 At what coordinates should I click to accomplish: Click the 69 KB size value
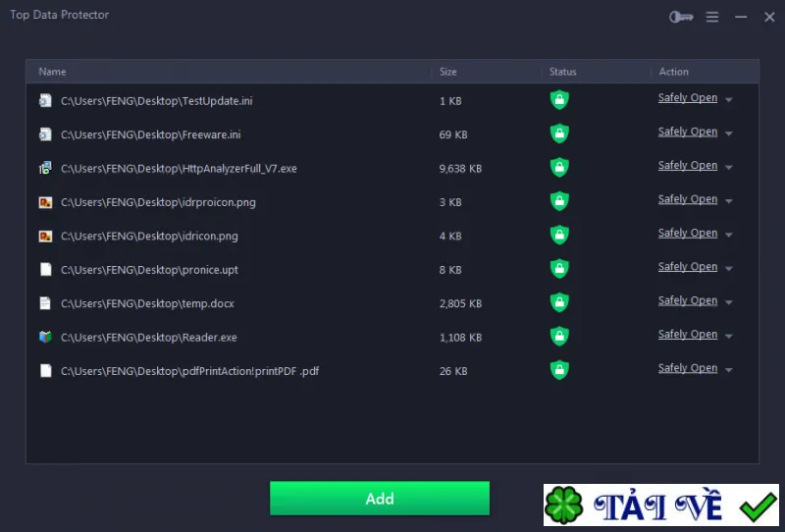[453, 134]
